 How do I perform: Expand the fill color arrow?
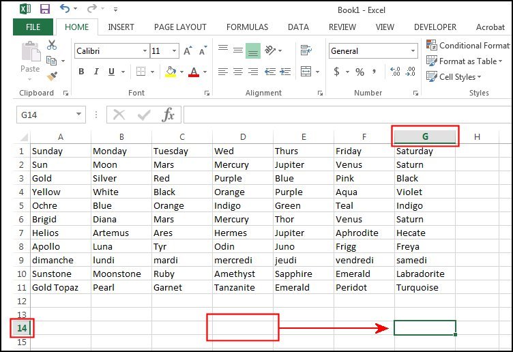tap(181, 72)
